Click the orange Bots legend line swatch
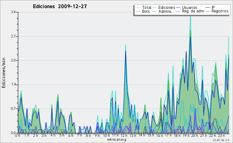This screenshot has height=143, width=233. [x=138, y=11]
